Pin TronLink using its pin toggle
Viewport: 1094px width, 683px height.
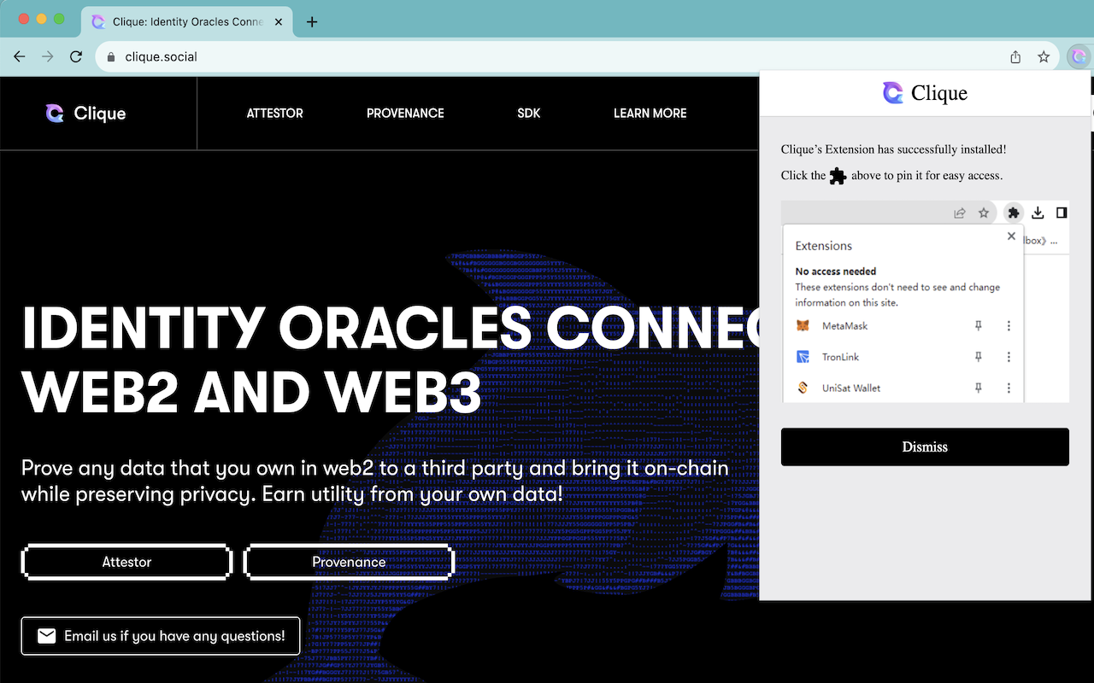click(x=978, y=356)
